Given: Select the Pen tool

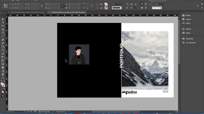Looking at the screenshot, I should pyautogui.click(x=3, y=40).
